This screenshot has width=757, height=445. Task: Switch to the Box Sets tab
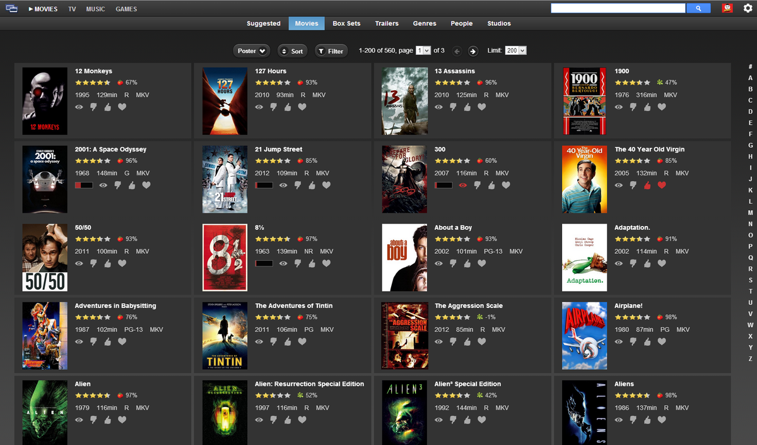(346, 23)
